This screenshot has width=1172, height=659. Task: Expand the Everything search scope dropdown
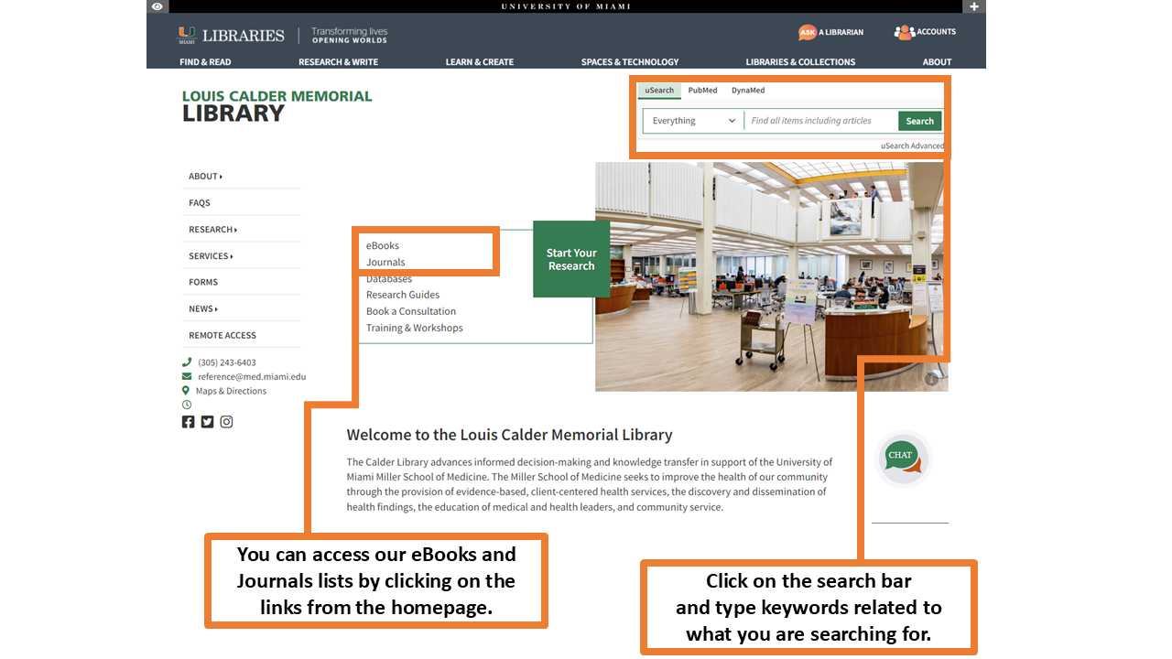(x=693, y=121)
